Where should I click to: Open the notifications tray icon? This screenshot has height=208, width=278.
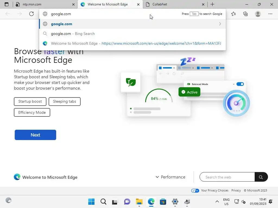271,201
